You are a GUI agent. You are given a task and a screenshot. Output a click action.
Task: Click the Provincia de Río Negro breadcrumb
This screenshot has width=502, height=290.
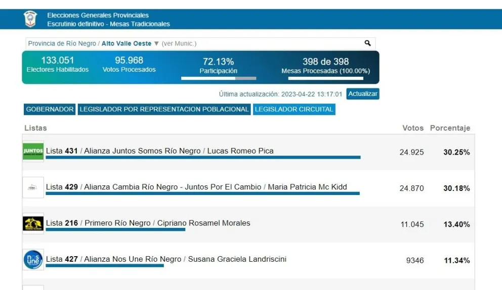(62, 43)
